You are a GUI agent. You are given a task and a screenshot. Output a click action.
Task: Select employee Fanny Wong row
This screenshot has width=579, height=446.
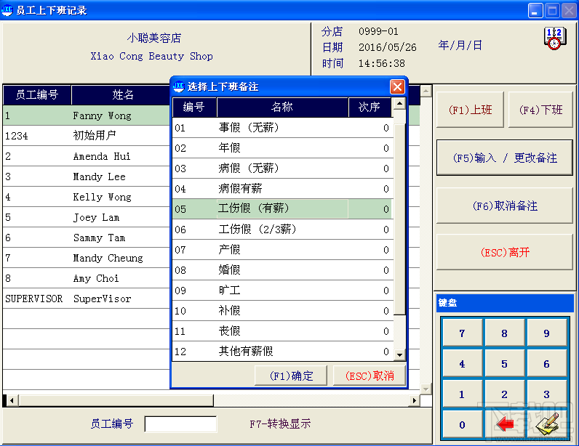click(87, 115)
